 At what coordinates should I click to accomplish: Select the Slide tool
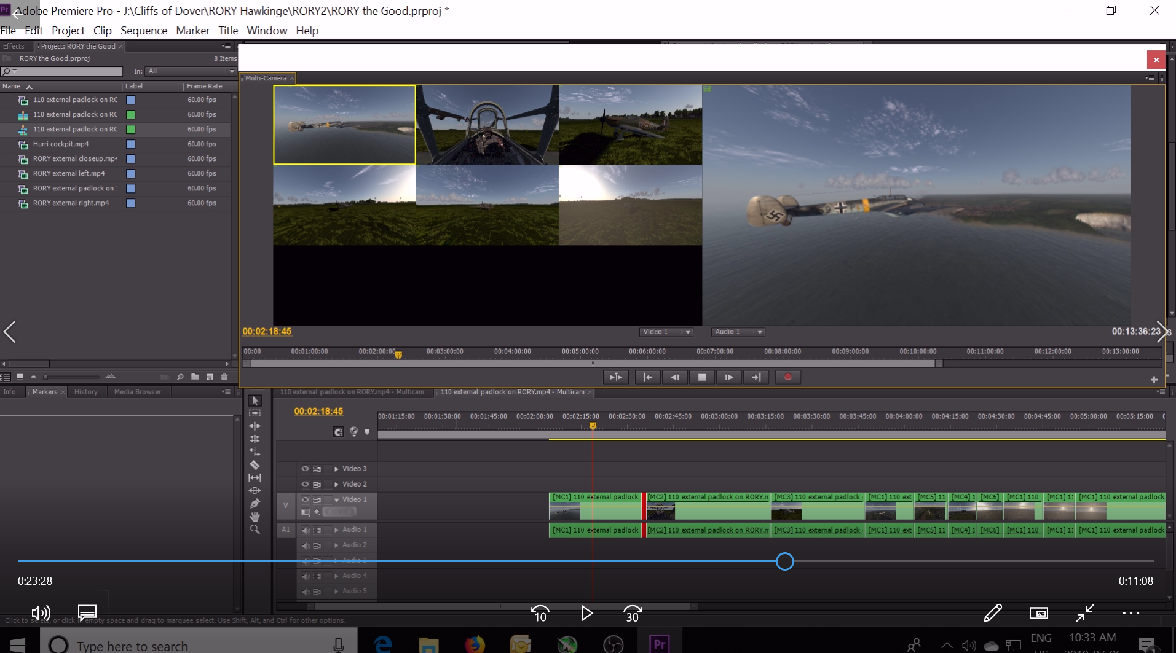[255, 490]
